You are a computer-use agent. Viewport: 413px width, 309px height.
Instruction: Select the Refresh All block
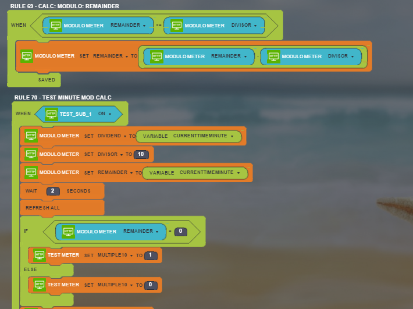(42, 208)
